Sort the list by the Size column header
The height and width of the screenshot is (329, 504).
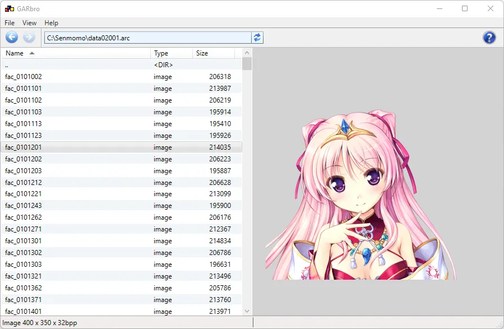tap(214, 53)
